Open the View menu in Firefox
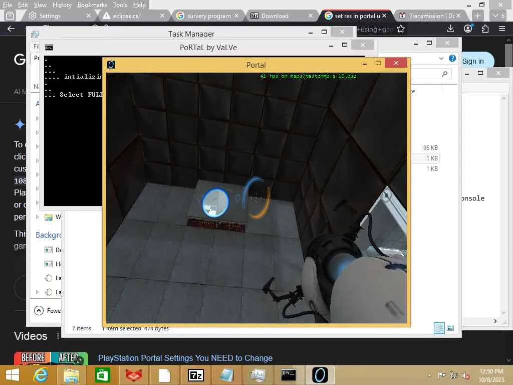 tap(40, 5)
